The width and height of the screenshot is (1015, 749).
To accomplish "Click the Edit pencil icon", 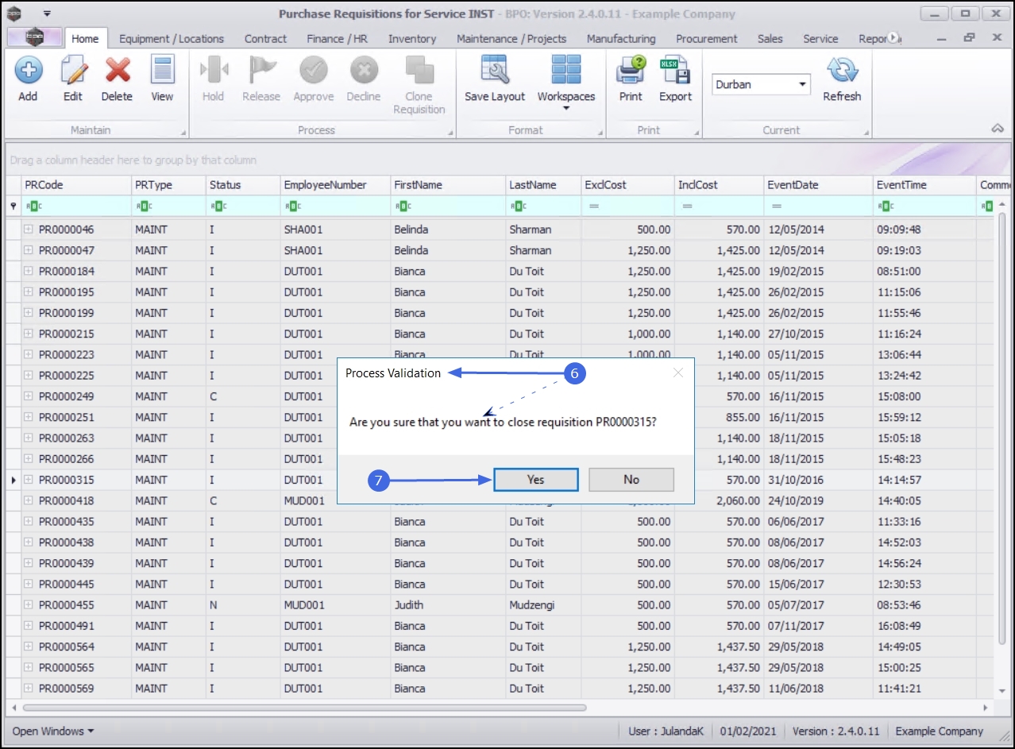I will (x=73, y=71).
